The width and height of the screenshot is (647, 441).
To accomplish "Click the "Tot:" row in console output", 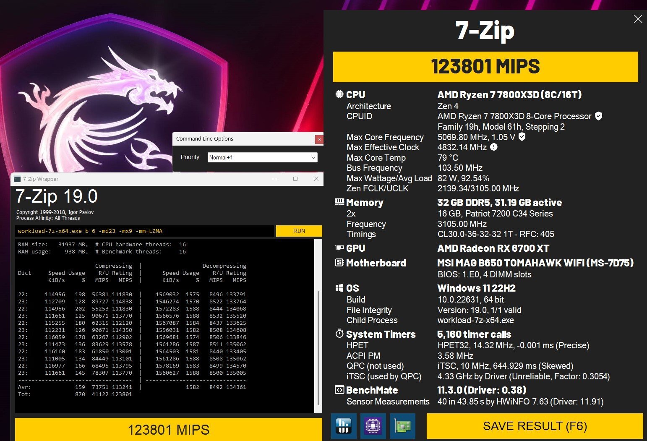I will click(75, 394).
